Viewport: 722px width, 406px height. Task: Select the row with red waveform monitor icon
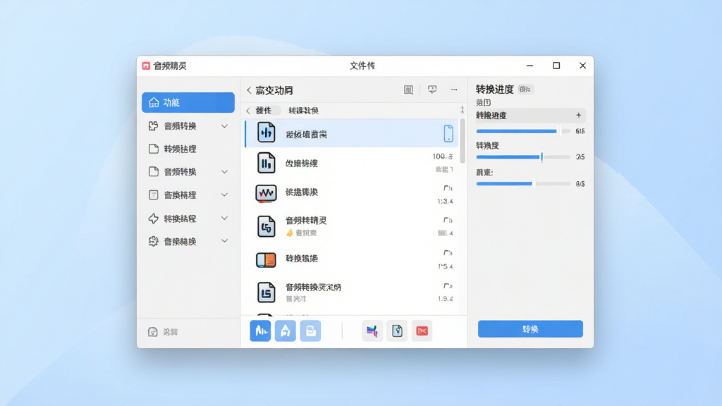(x=352, y=192)
